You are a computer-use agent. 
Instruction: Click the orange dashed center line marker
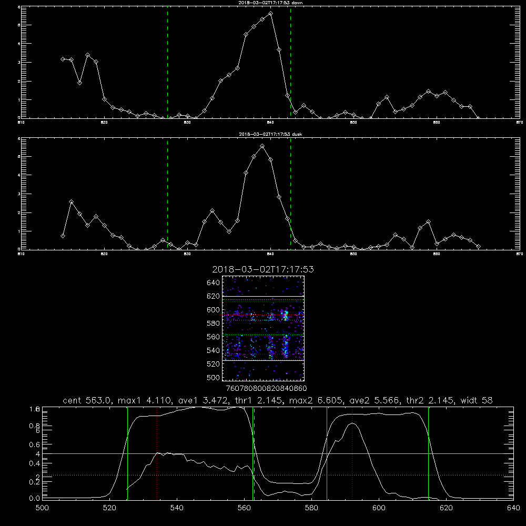click(x=254, y=453)
